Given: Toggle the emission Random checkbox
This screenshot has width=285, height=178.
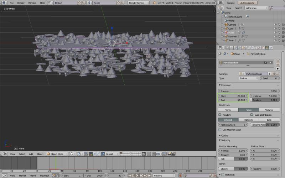Looking at the screenshot, I should [x=220, y=115].
